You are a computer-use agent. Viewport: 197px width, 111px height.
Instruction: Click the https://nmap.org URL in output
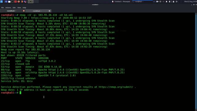click(42, 18)
